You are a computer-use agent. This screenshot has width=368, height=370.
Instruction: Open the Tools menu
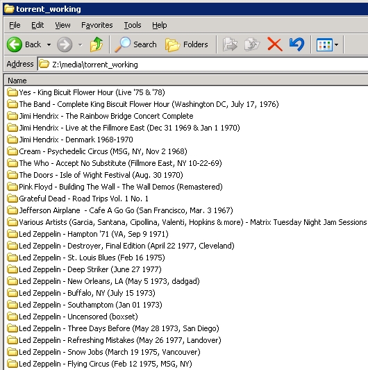coord(133,25)
